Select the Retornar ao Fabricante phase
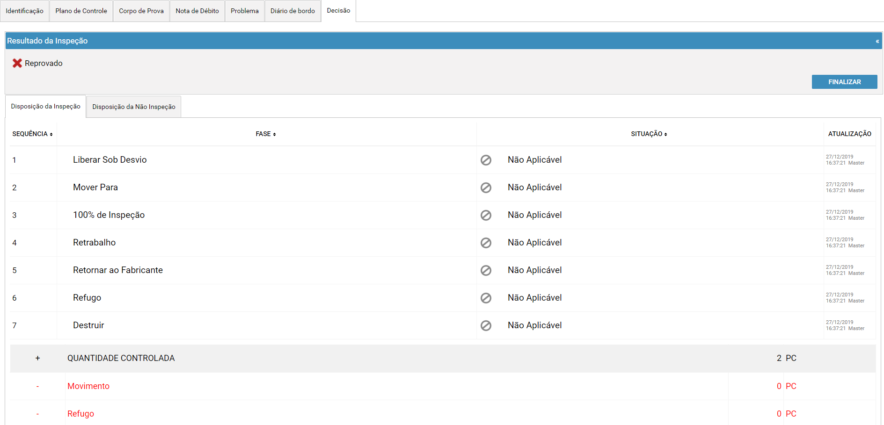This screenshot has height=425, width=884. (118, 270)
